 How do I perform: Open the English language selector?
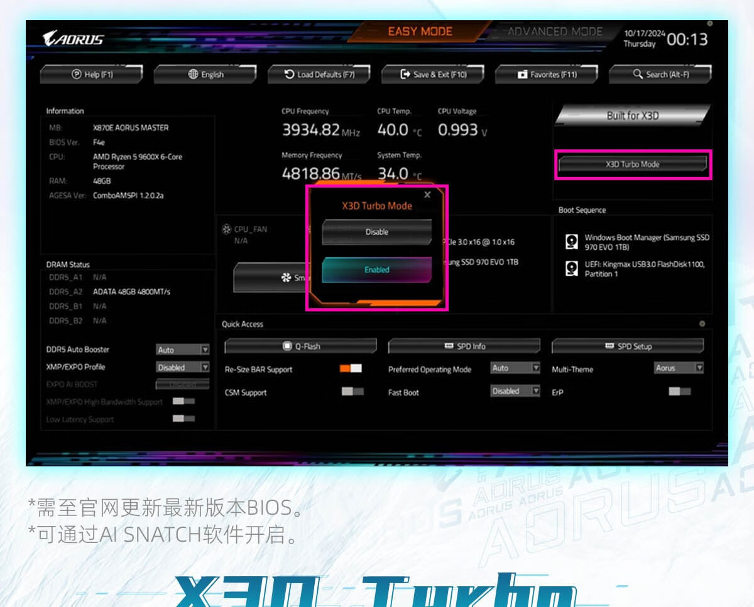205,74
